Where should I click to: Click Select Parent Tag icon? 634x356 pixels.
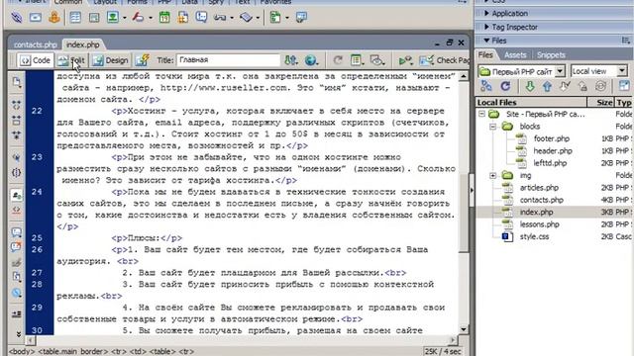pyautogui.click(x=17, y=157)
